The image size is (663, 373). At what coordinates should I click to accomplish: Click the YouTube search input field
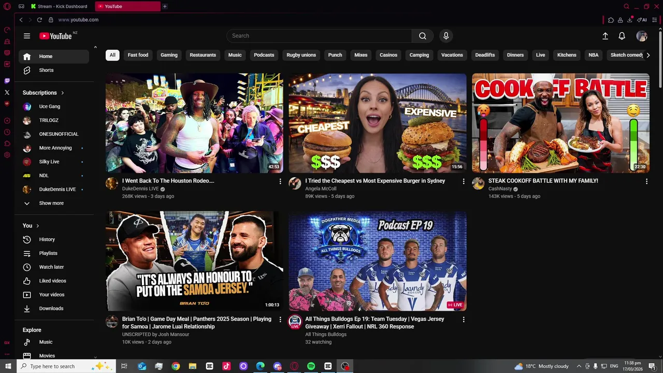pyautogui.click(x=319, y=36)
